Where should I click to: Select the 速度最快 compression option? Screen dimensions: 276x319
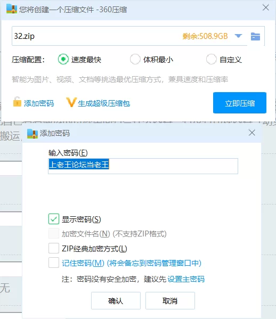[x=63, y=59]
